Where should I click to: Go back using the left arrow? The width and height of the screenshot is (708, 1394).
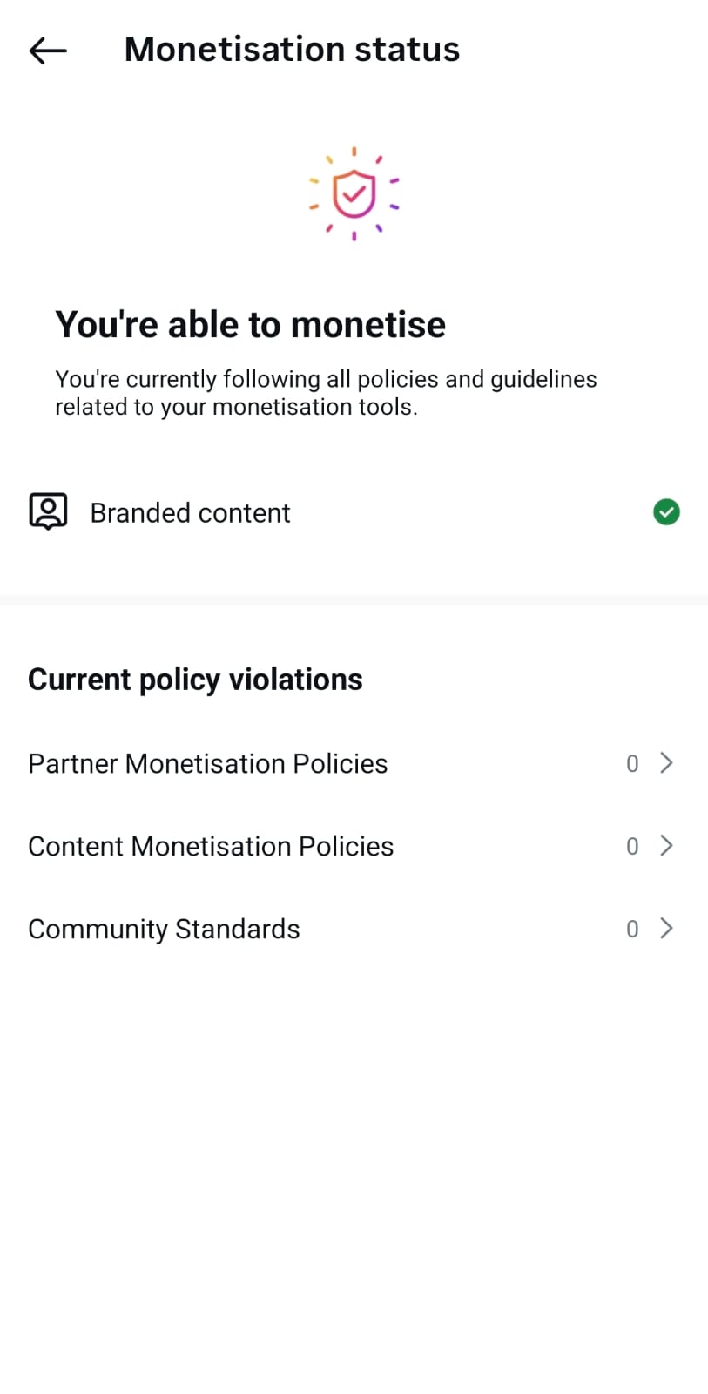point(48,51)
